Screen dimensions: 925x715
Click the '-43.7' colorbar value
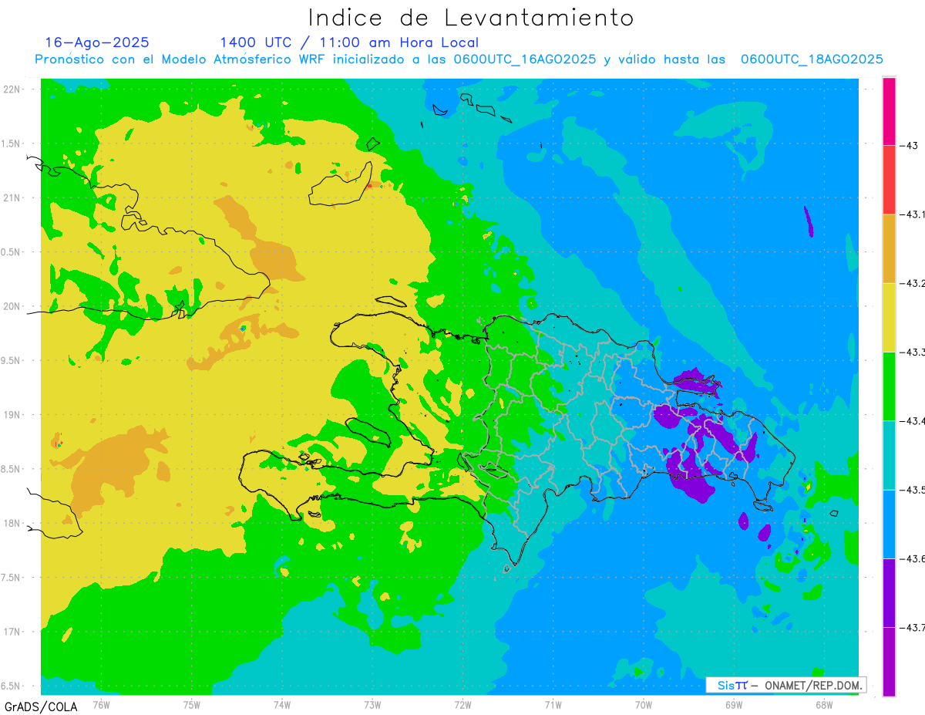coord(913,627)
